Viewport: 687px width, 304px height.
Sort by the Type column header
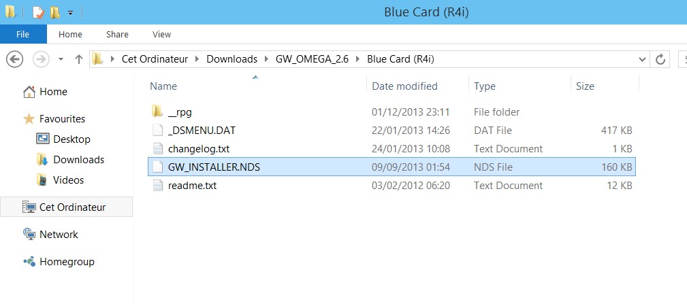[x=485, y=86]
